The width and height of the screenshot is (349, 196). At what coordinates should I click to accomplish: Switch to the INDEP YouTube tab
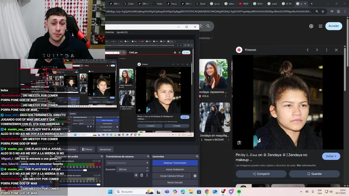[243, 4]
